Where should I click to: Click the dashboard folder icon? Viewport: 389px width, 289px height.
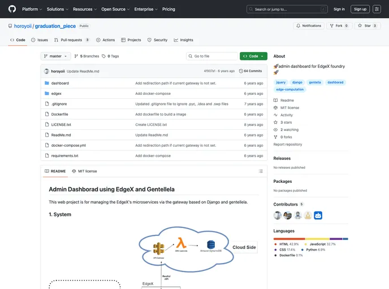(47, 83)
